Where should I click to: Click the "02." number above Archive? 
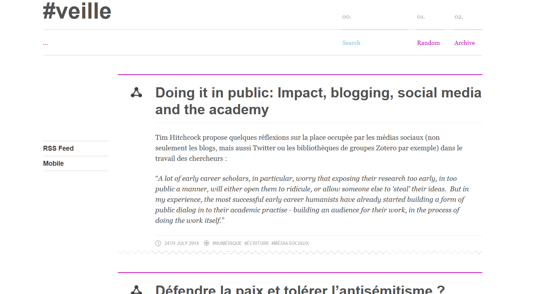(x=459, y=17)
